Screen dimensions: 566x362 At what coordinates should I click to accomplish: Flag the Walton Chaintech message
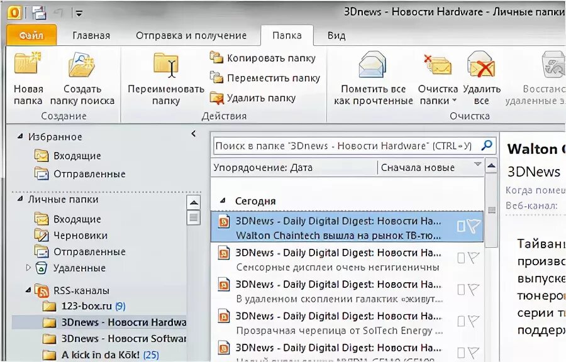474,226
